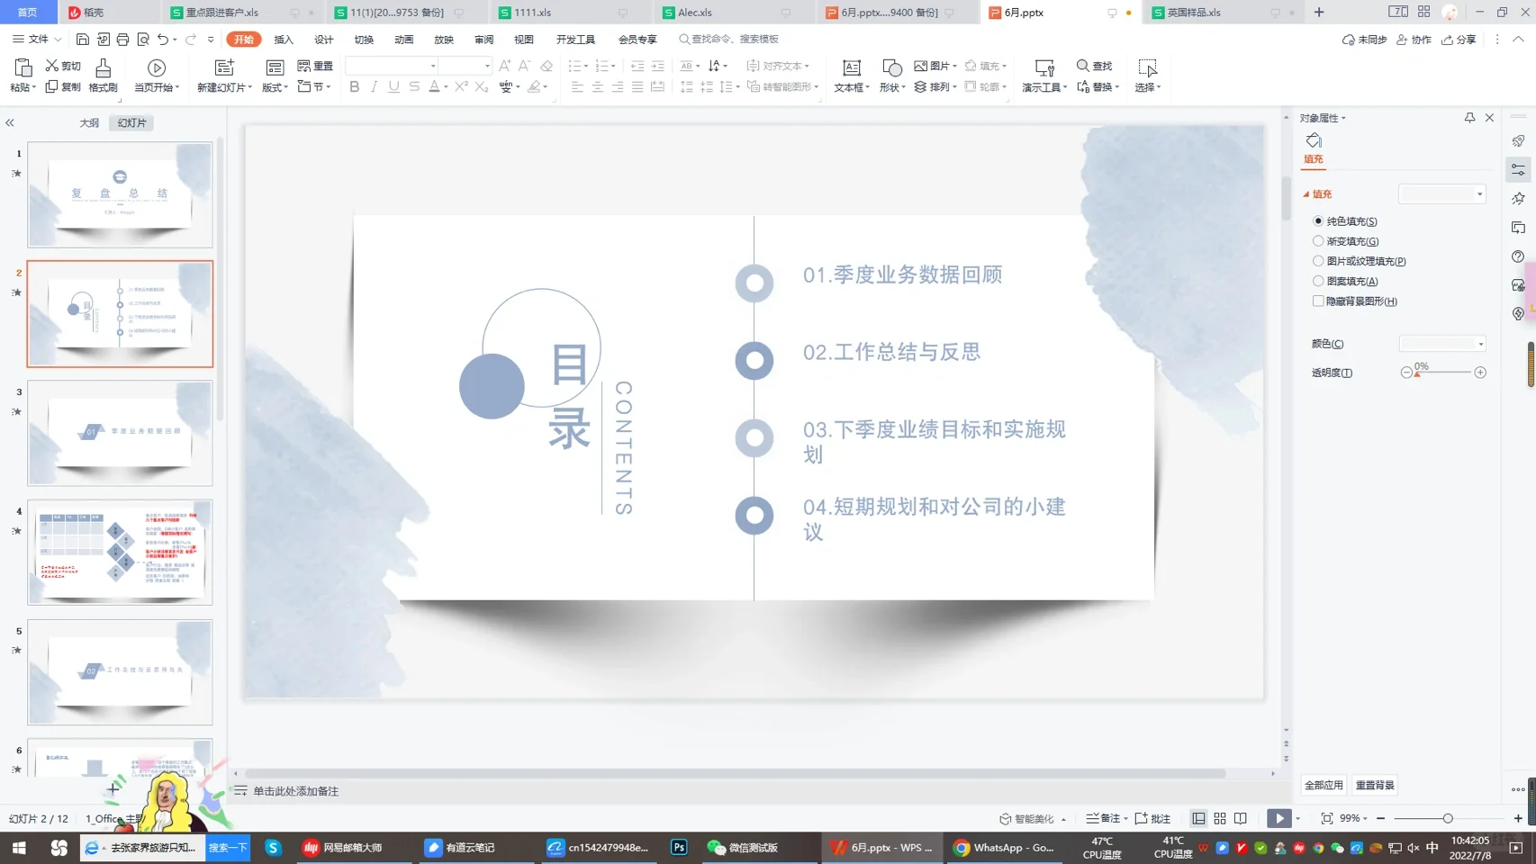Open Presentation Tools (演示工具)
Viewport: 1536px width, 864px height.
[1044, 76]
